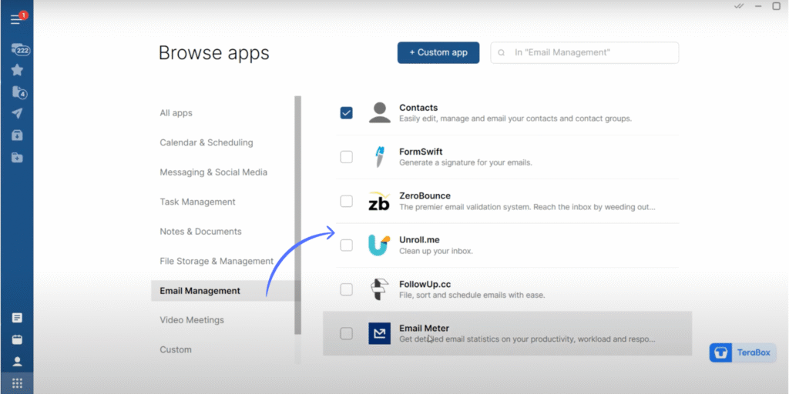Click the Email Management search field
The width and height of the screenshot is (789, 394).
click(585, 52)
